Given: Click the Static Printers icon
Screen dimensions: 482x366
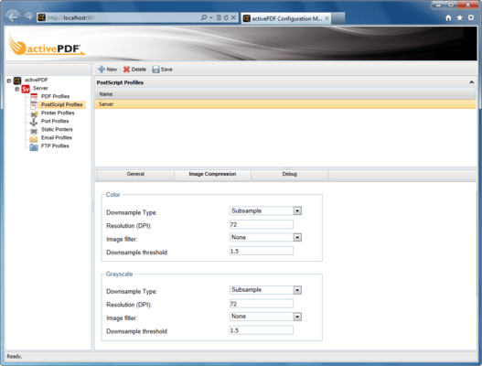Looking at the screenshot, I should 34,131.
